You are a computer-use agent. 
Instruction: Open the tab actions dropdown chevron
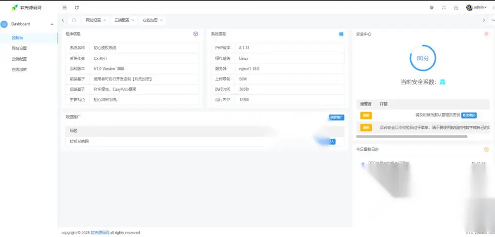point(494,20)
